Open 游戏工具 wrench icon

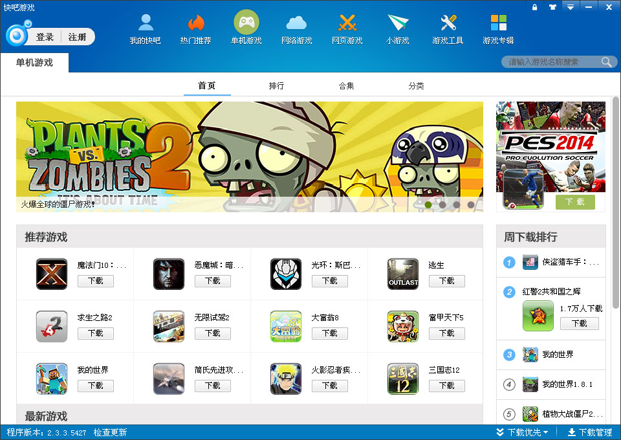(448, 23)
